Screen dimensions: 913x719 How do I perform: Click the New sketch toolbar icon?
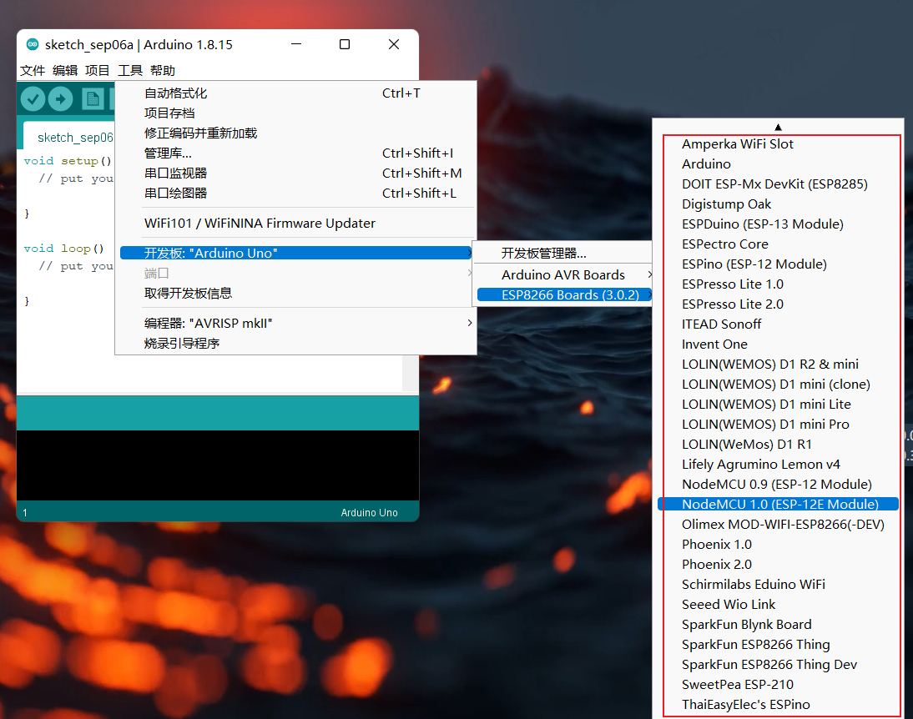(93, 99)
